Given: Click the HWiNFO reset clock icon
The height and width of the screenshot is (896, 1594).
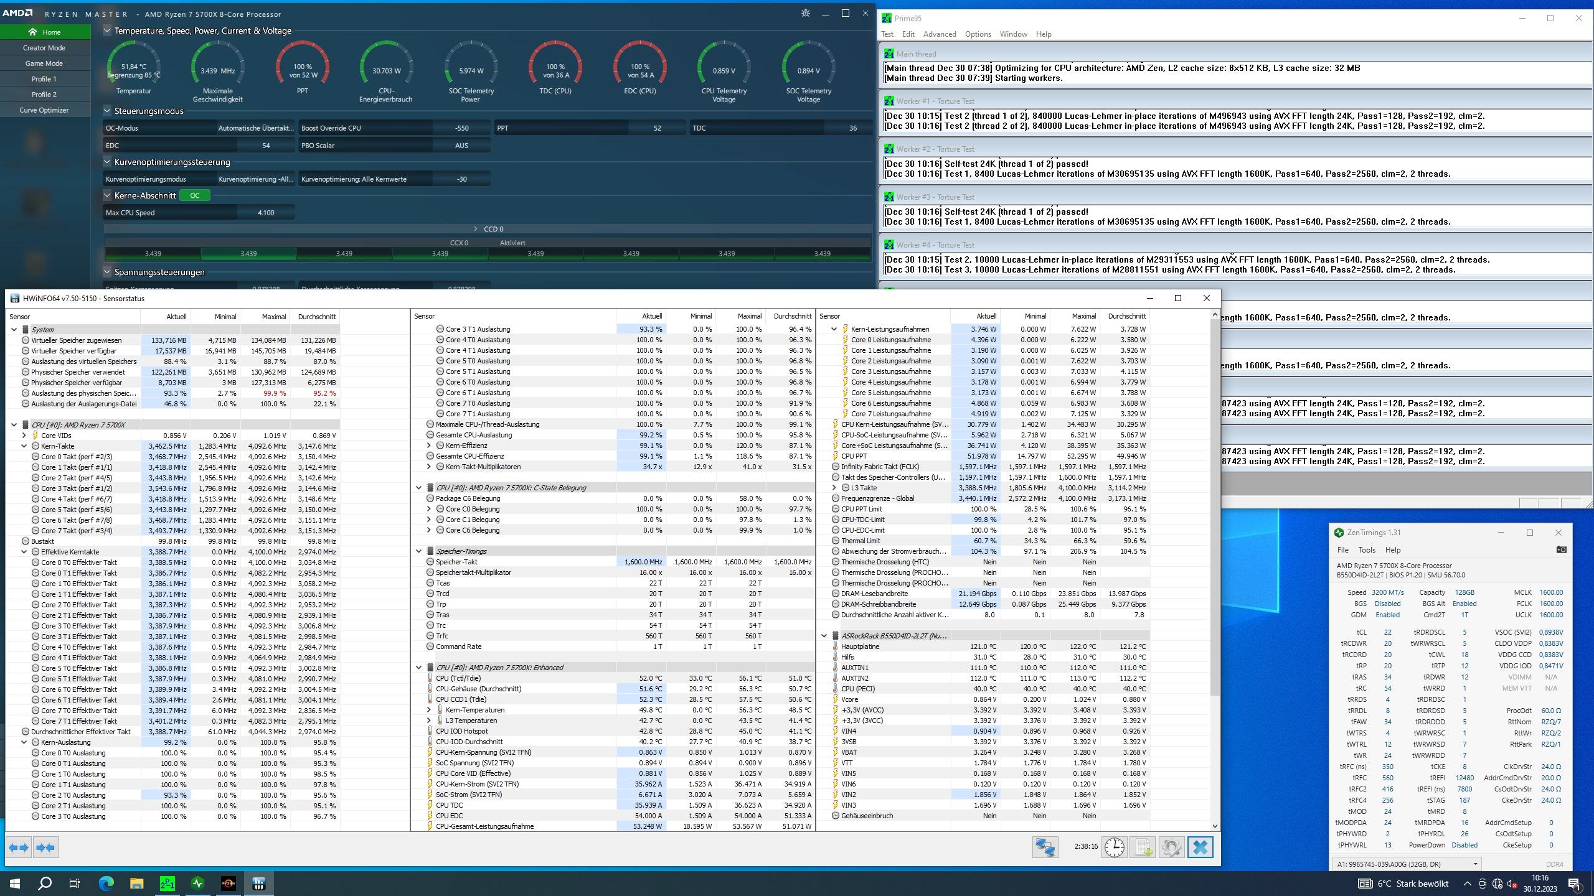Looking at the screenshot, I should [x=1114, y=847].
